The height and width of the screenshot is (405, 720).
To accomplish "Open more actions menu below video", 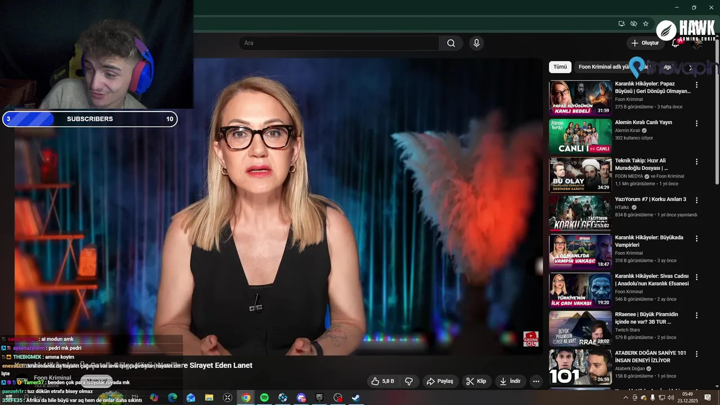I will pos(536,381).
